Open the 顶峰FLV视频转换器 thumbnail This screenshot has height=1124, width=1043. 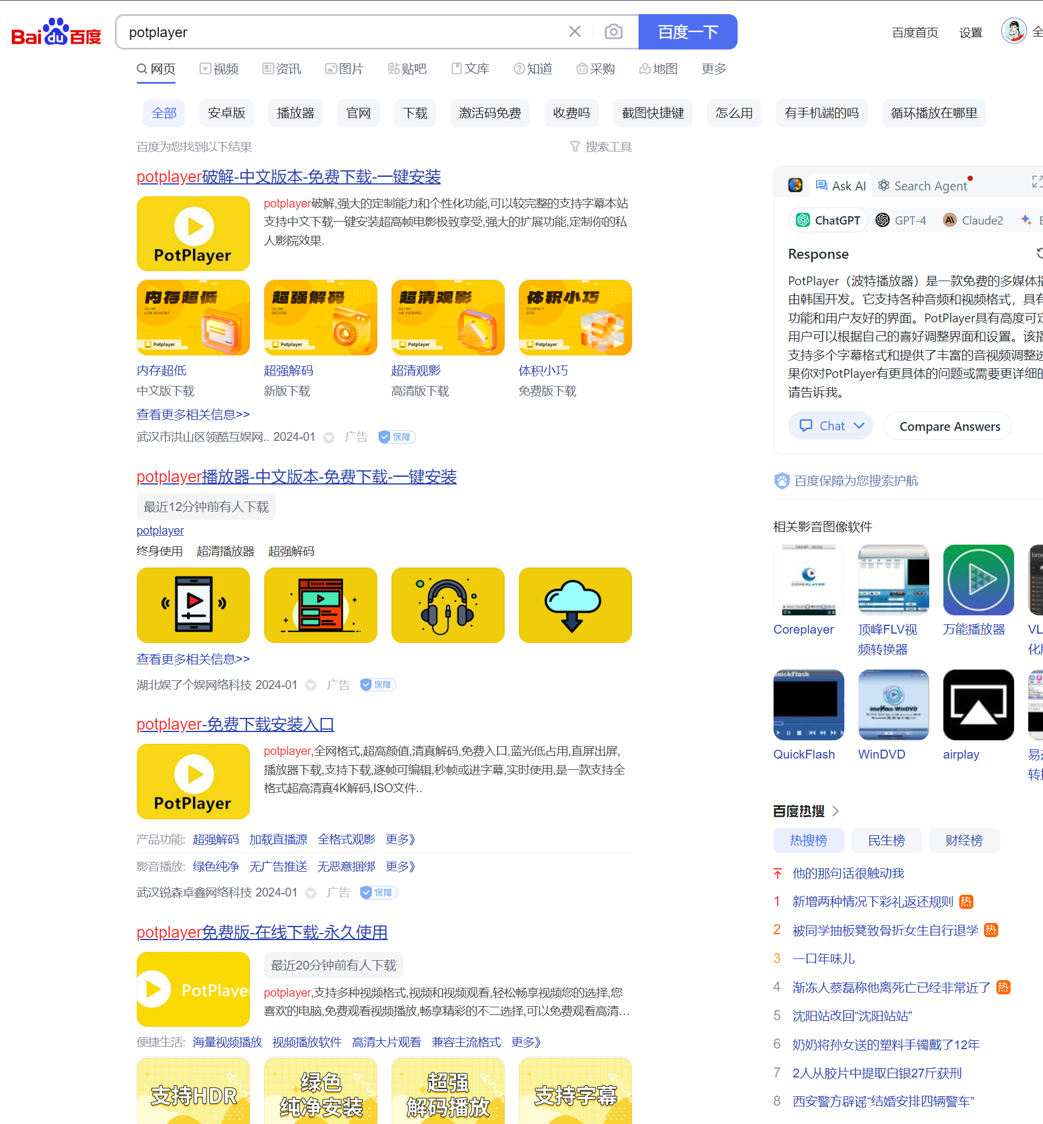pos(894,580)
